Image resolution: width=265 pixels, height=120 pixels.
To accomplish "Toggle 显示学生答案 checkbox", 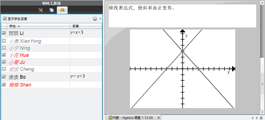I will pyautogui.click(x=5, y=19).
